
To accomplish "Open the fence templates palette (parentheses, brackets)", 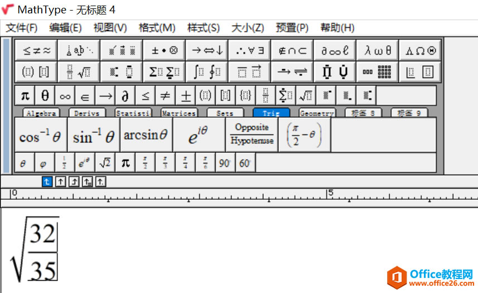I will 36,72.
